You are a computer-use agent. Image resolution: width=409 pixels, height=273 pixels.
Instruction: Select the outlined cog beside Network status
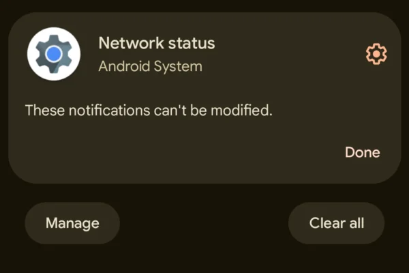376,54
